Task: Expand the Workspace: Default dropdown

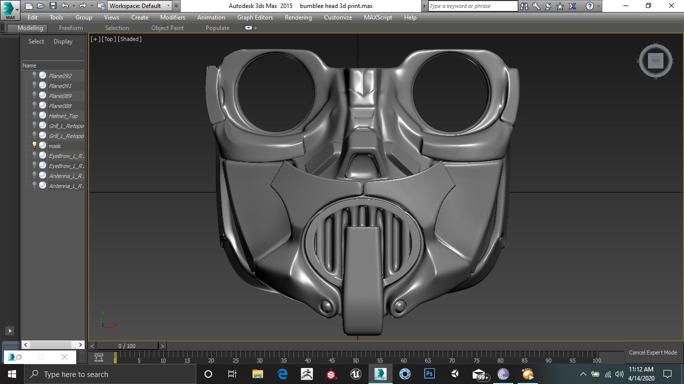Action: pyautogui.click(x=168, y=6)
